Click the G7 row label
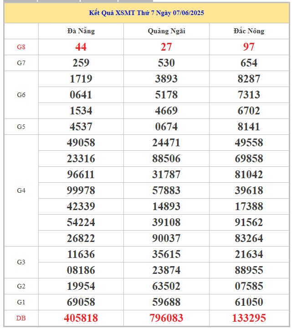Viewport: 292px width, 329px height. click(21, 63)
